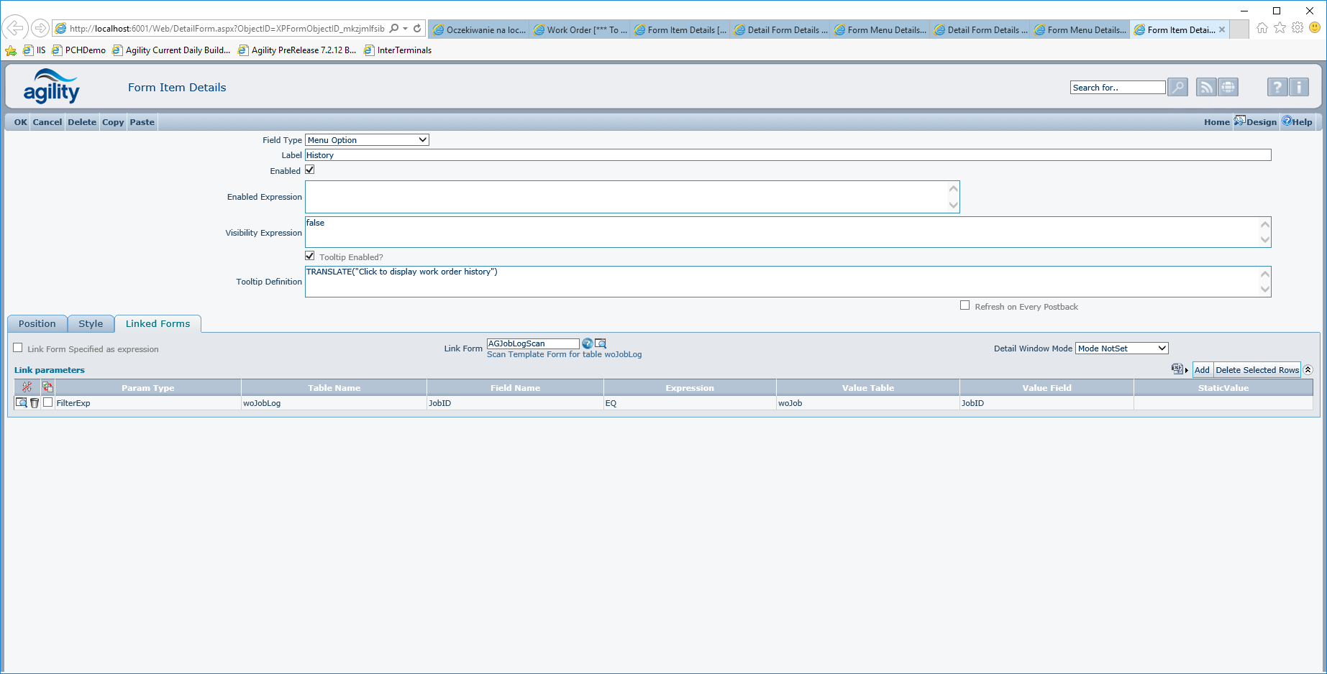The height and width of the screenshot is (674, 1327).
Task: Click the search magnifier icon in header
Action: click(x=1177, y=88)
